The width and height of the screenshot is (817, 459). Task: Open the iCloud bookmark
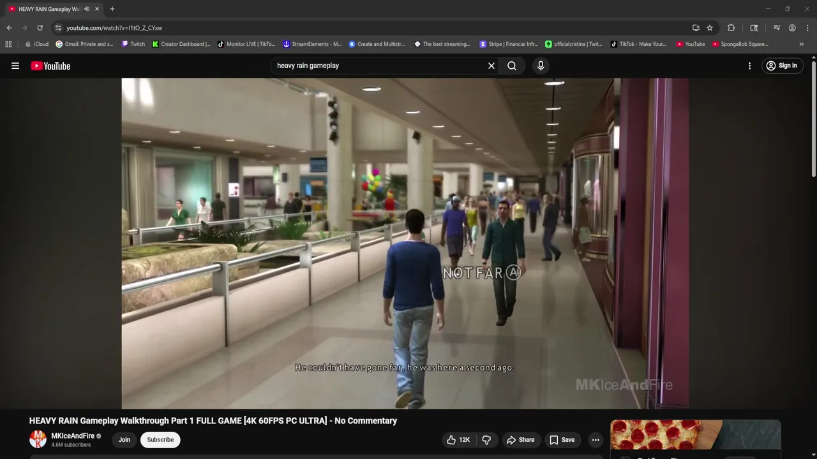point(37,44)
